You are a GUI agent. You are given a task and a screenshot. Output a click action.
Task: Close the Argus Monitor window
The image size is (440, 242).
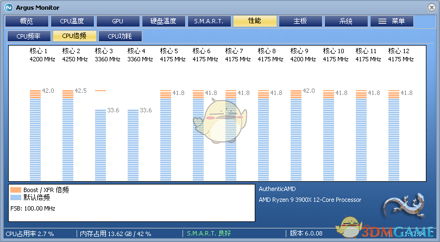click(x=432, y=8)
